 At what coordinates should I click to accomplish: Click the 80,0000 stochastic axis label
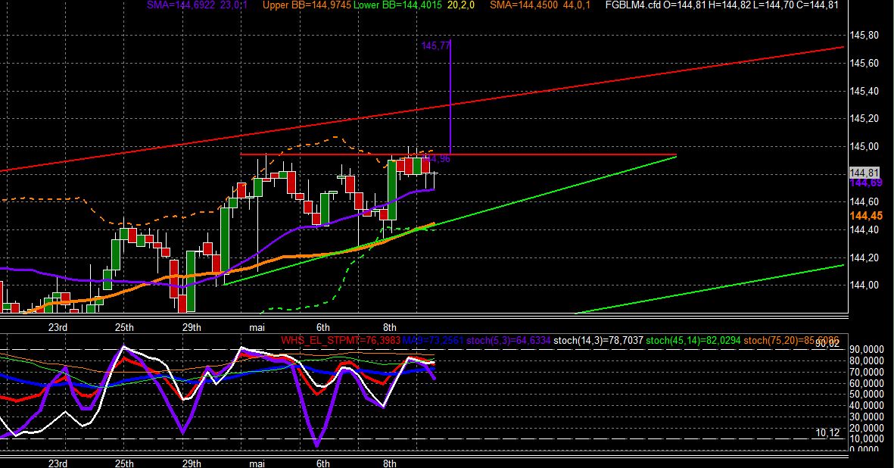point(868,360)
